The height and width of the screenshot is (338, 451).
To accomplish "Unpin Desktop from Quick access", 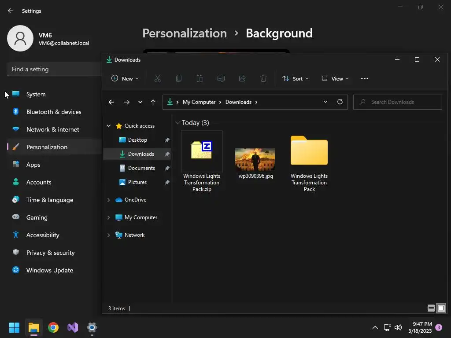I will pyautogui.click(x=167, y=140).
